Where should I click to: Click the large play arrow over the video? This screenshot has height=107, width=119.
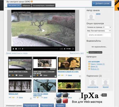pyautogui.click(x=43, y=31)
